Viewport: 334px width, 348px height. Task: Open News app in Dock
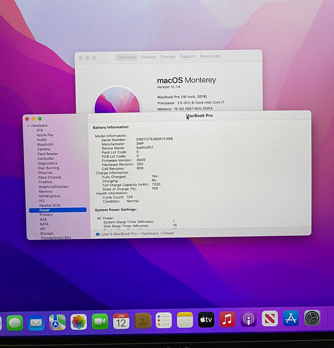point(270,319)
